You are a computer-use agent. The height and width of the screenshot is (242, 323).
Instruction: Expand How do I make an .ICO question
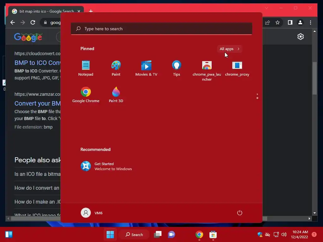37,202
